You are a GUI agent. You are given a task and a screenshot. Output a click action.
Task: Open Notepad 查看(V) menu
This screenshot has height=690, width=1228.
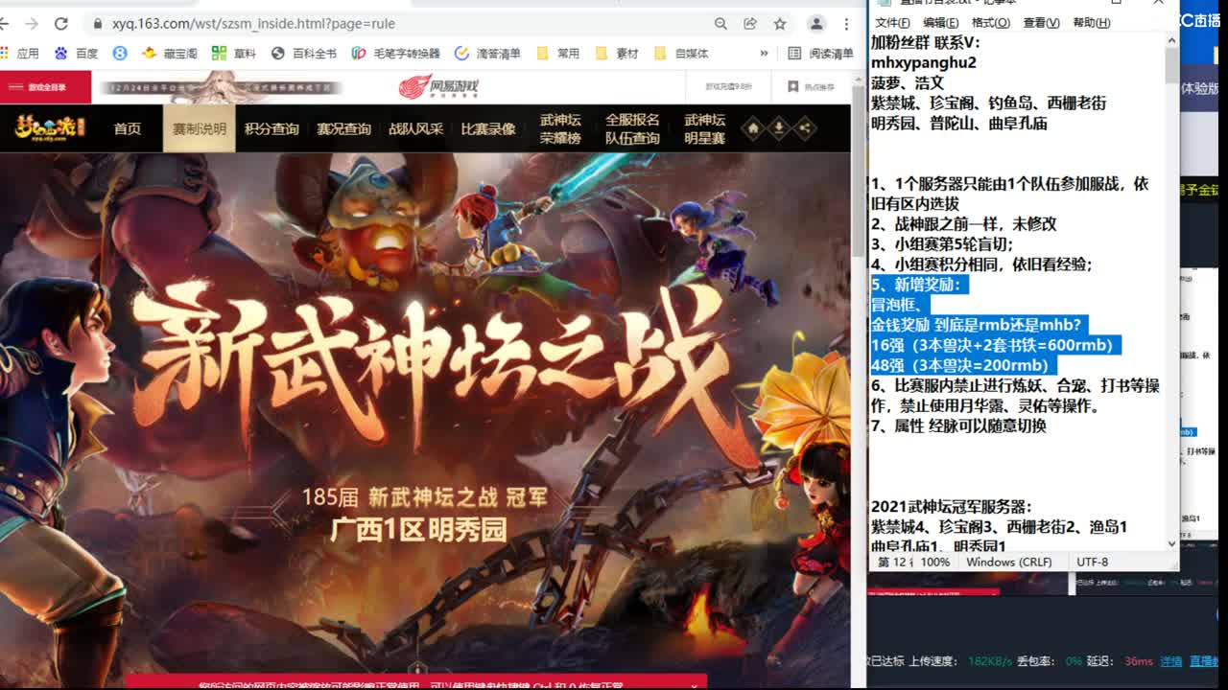pyautogui.click(x=1041, y=22)
